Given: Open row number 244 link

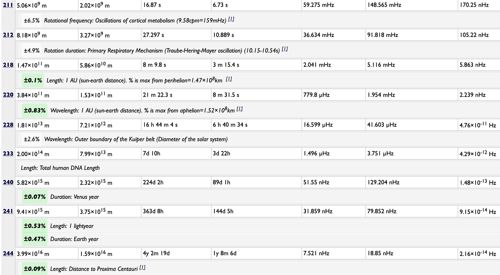Looking at the screenshot, I should (8, 253).
